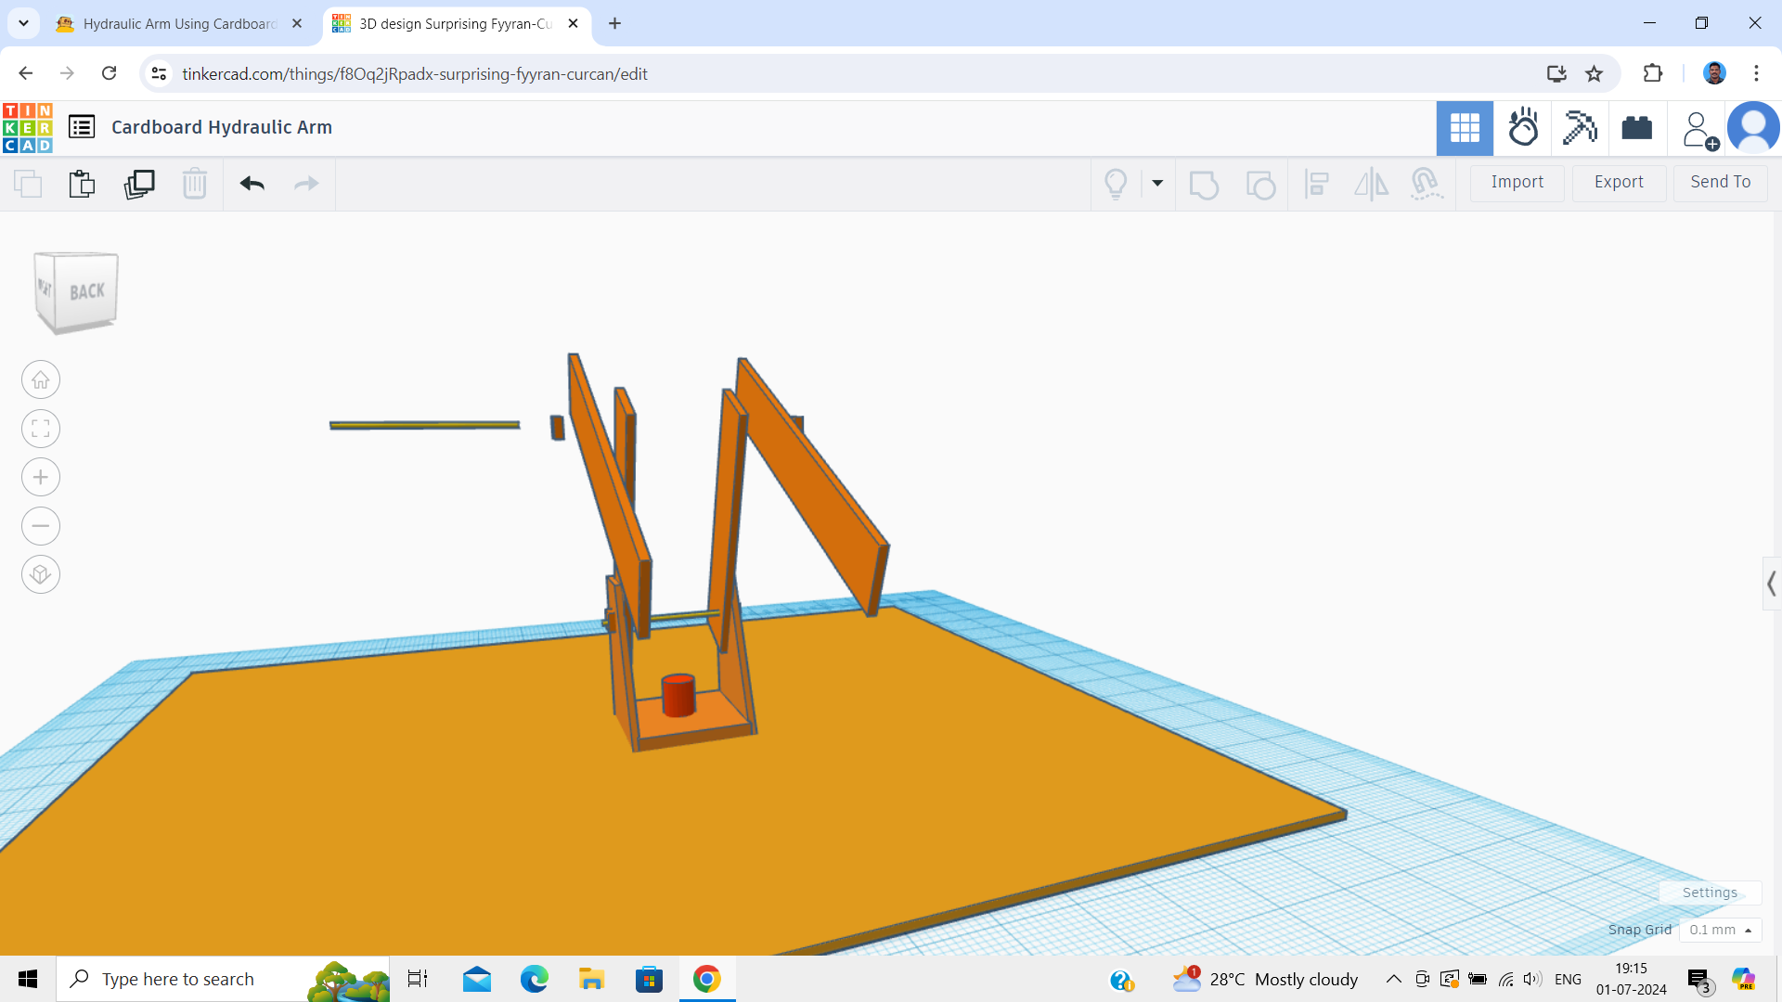Open the browser Extensions puzzle icon
The width and height of the screenshot is (1782, 1002).
point(1653,73)
